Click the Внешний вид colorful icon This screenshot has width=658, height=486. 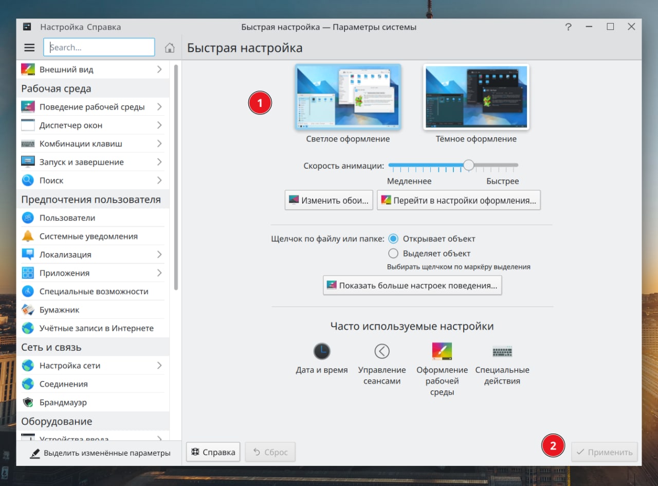pos(28,69)
